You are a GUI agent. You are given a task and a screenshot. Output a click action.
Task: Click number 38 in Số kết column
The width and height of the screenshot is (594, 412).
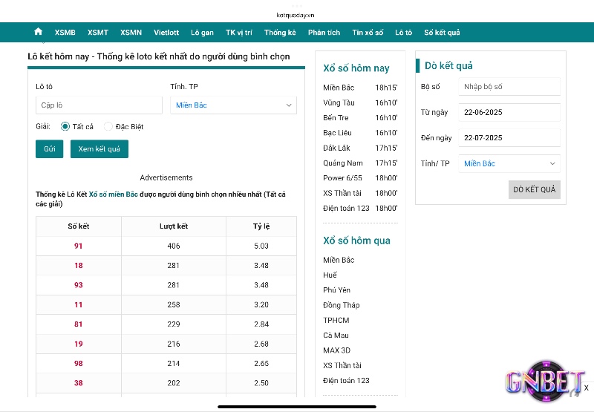pyautogui.click(x=79, y=383)
